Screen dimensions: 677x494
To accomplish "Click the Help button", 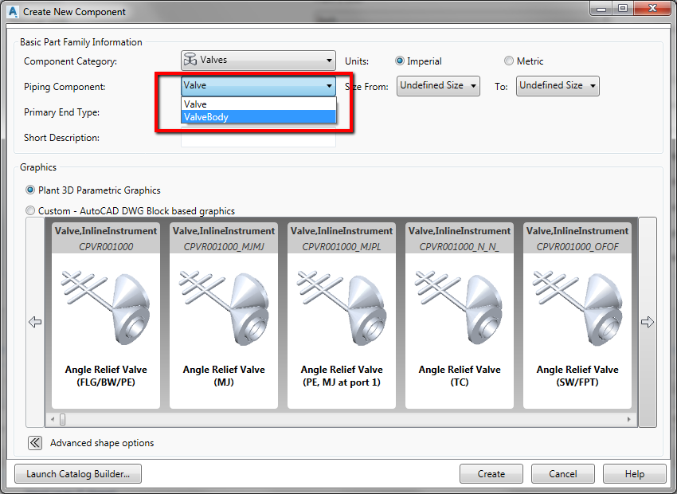I will (635, 474).
